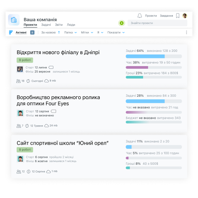
Task: Click the cloud storage icon showing 24 mb
Action: coord(46,126)
